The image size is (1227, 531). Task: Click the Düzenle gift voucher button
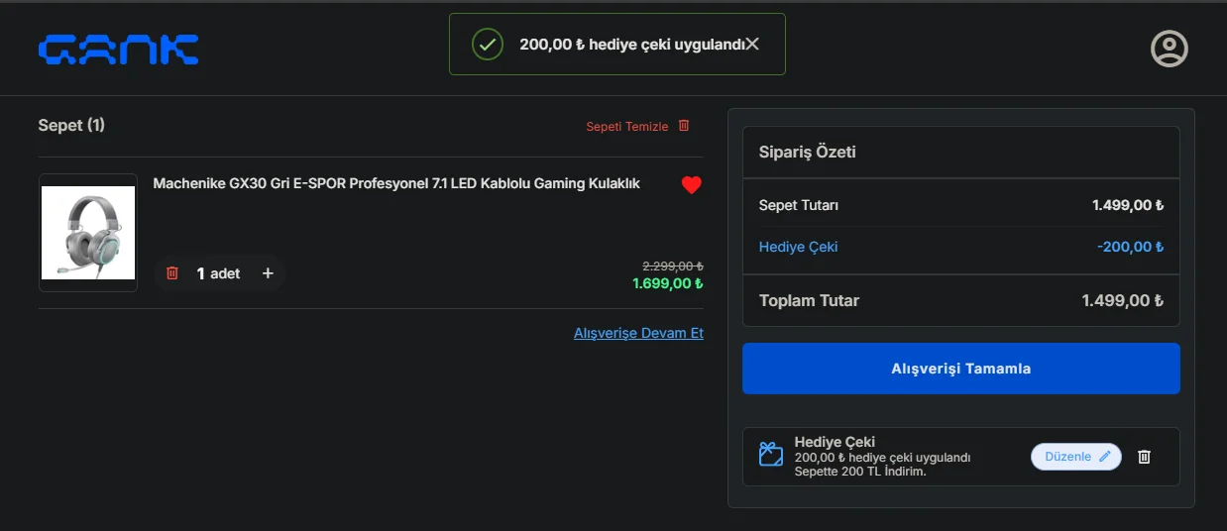[1076, 457]
